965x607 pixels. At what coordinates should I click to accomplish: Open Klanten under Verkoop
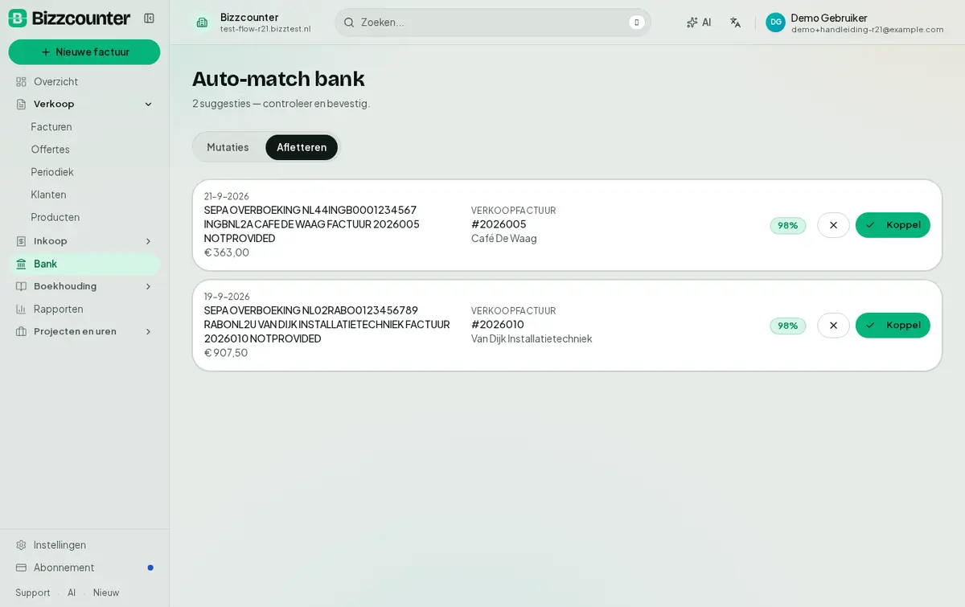[x=49, y=194]
